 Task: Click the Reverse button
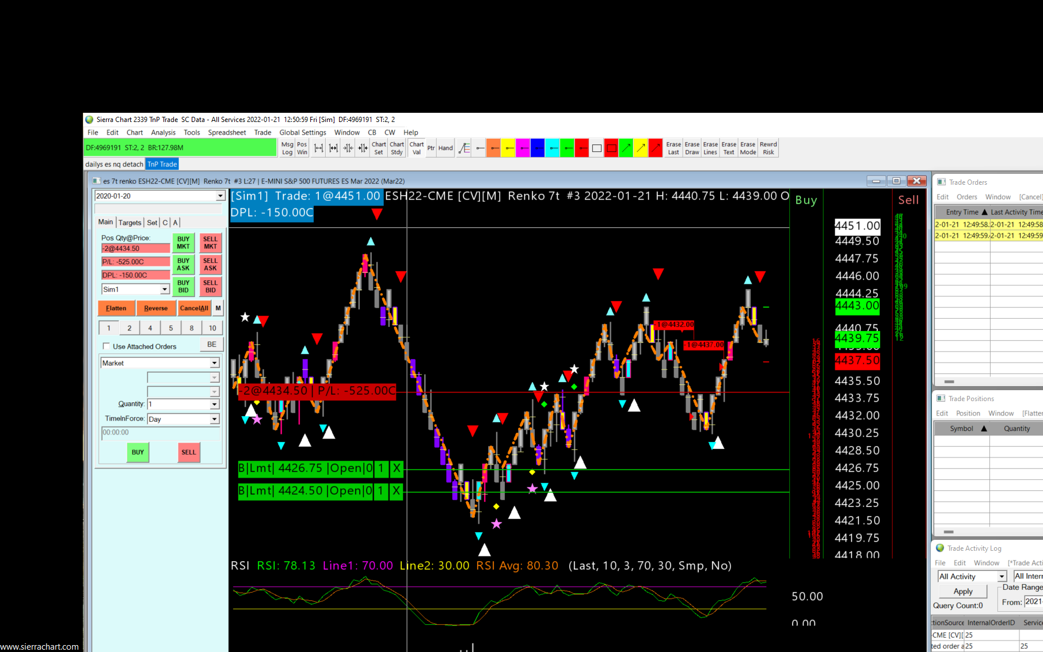155,308
